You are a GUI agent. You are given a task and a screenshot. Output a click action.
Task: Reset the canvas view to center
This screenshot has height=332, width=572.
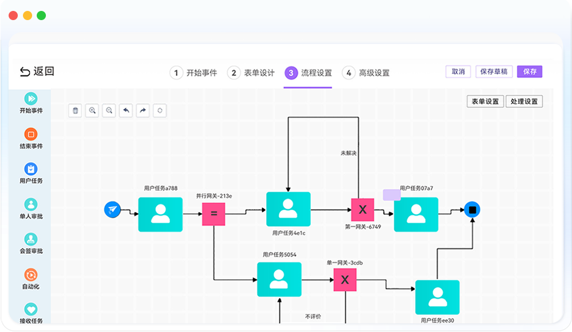pos(160,110)
